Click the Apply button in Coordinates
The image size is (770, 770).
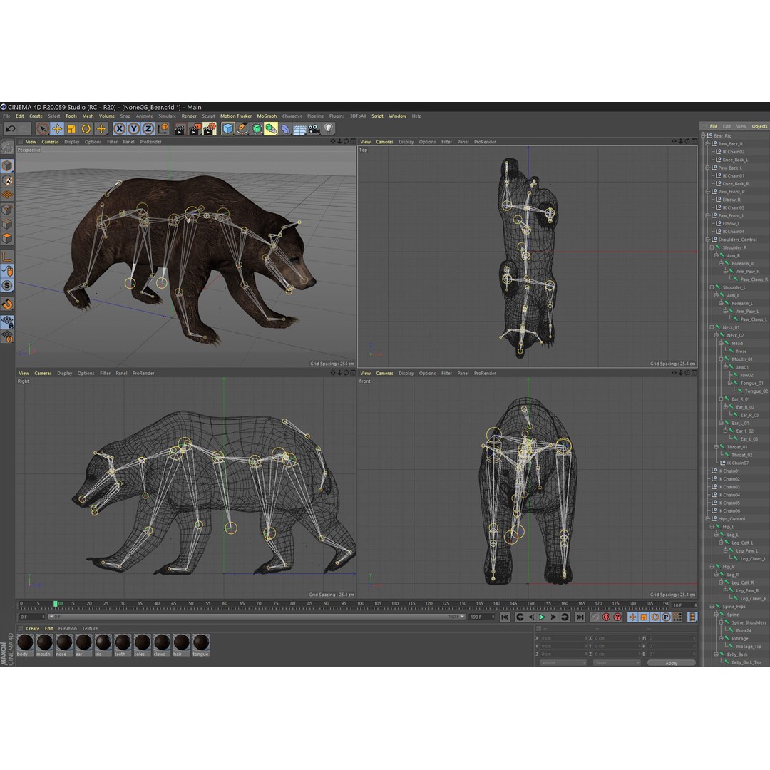(x=672, y=663)
